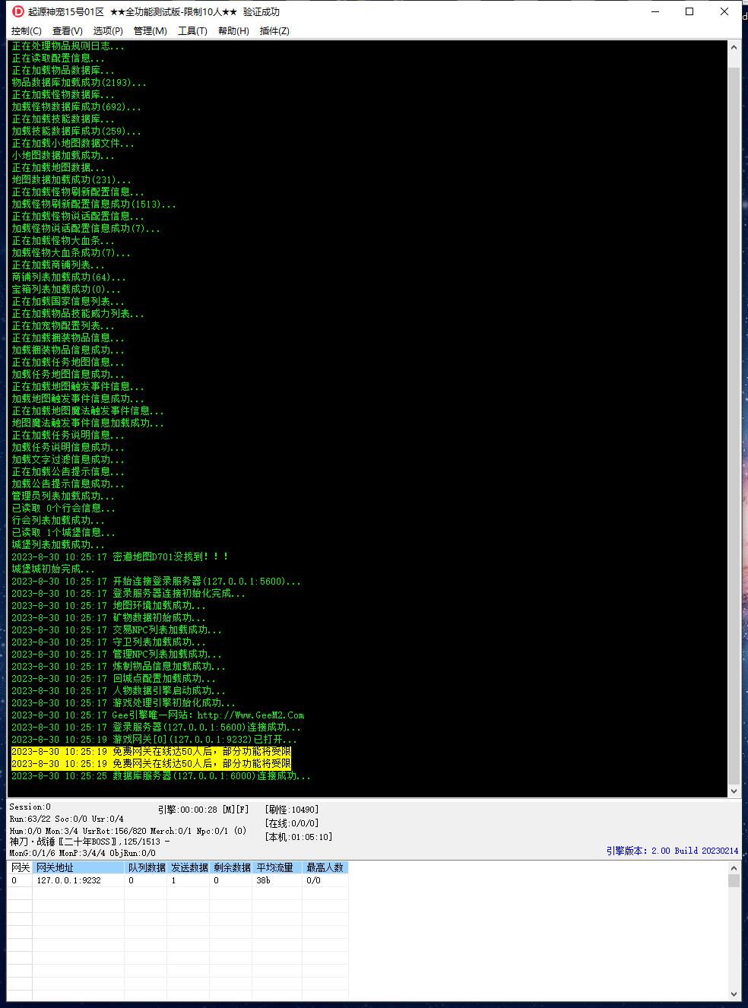748x1008 pixels.
Task: Click the 神刀·战锤 monster status line
Action: click(90, 842)
